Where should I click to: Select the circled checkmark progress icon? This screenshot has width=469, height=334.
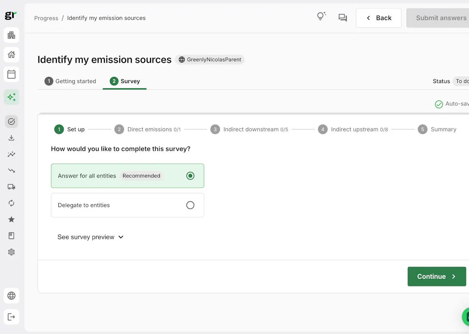coord(11,121)
